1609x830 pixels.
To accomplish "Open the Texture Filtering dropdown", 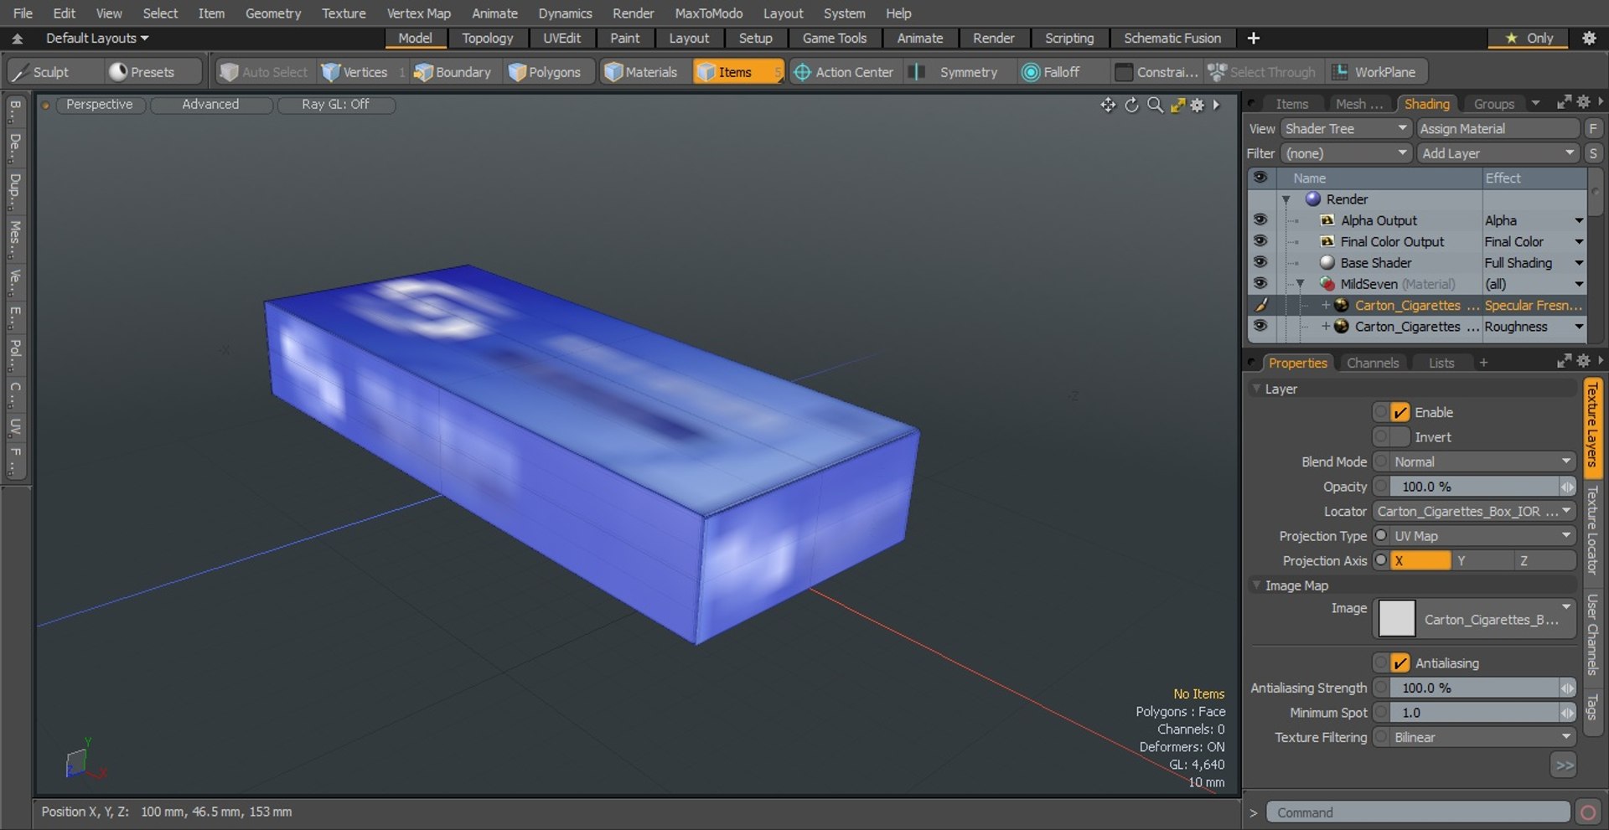I will coord(1482,737).
